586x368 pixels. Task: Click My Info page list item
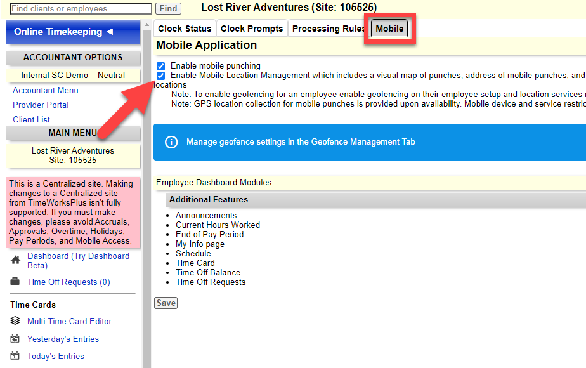tap(200, 244)
